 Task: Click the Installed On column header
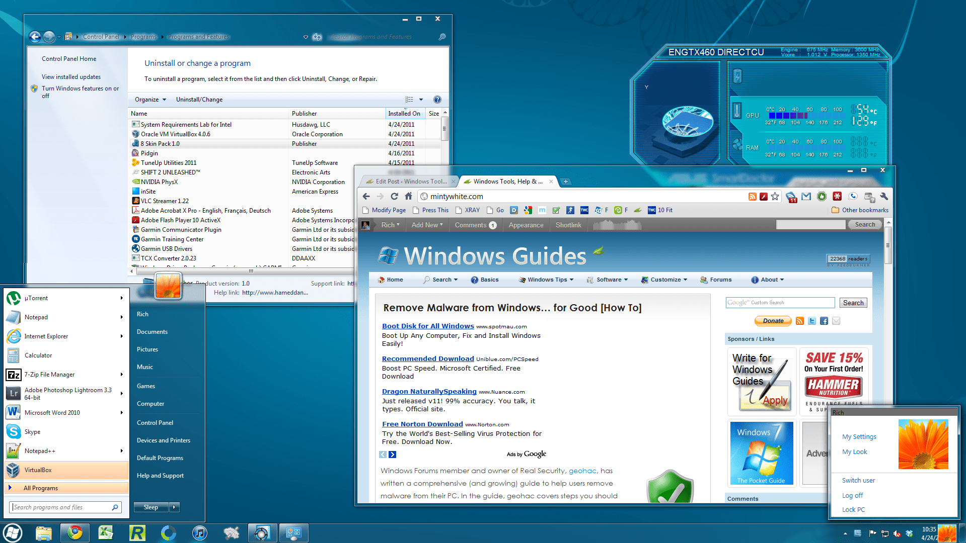point(406,114)
